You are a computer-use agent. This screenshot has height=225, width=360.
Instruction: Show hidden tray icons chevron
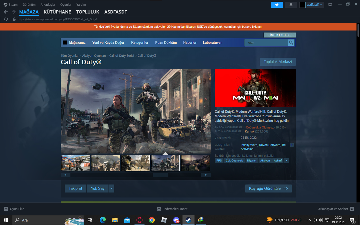309,220
